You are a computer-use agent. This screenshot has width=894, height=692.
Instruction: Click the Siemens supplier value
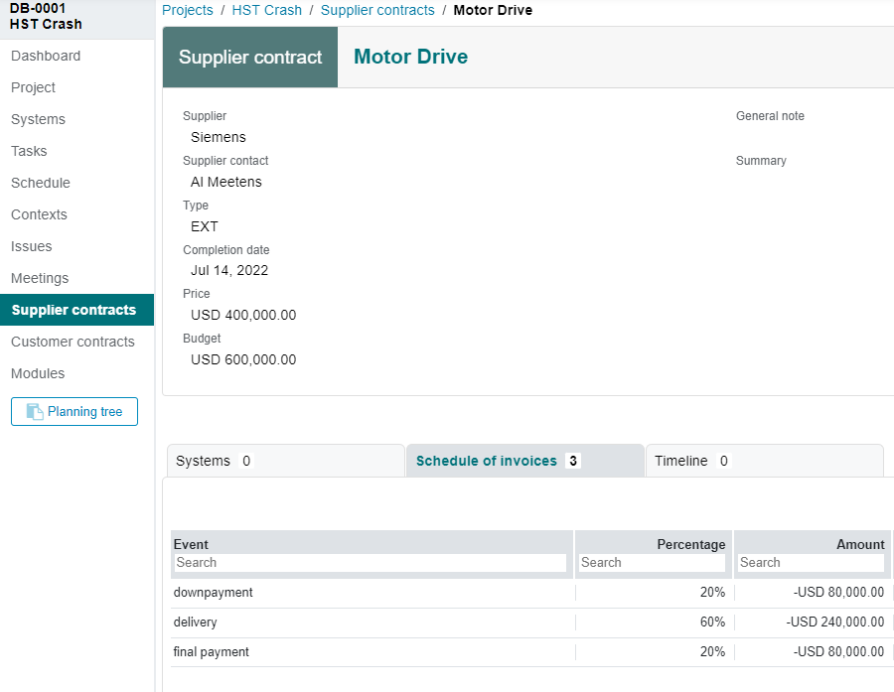pyautogui.click(x=219, y=137)
